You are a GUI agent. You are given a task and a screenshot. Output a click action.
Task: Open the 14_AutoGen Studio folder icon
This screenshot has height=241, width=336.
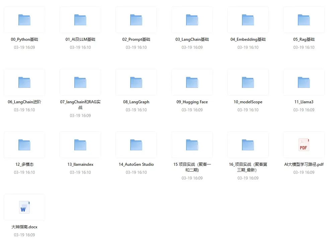point(136,145)
